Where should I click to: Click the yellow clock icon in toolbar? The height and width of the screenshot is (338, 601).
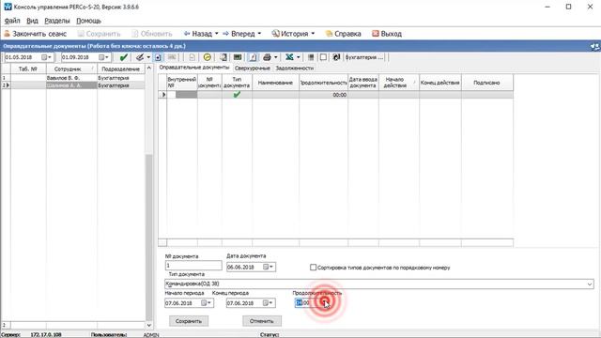pos(207,57)
